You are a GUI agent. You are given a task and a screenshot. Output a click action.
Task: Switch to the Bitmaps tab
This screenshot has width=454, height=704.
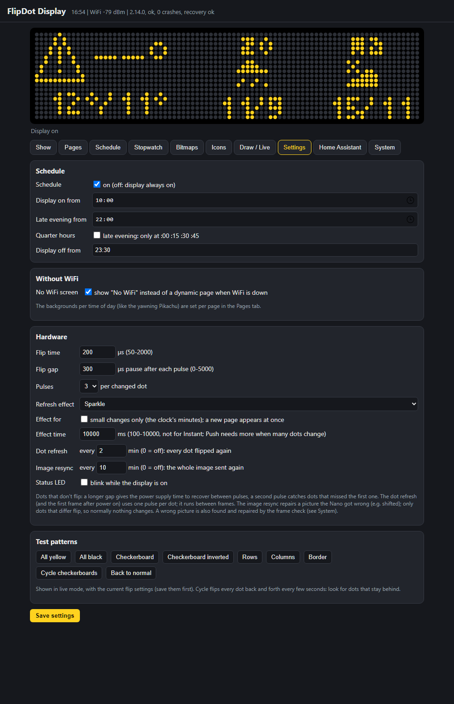coord(187,147)
